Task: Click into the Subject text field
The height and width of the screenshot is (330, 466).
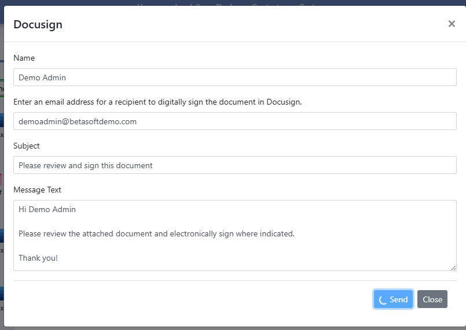Action: pyautogui.click(x=235, y=165)
